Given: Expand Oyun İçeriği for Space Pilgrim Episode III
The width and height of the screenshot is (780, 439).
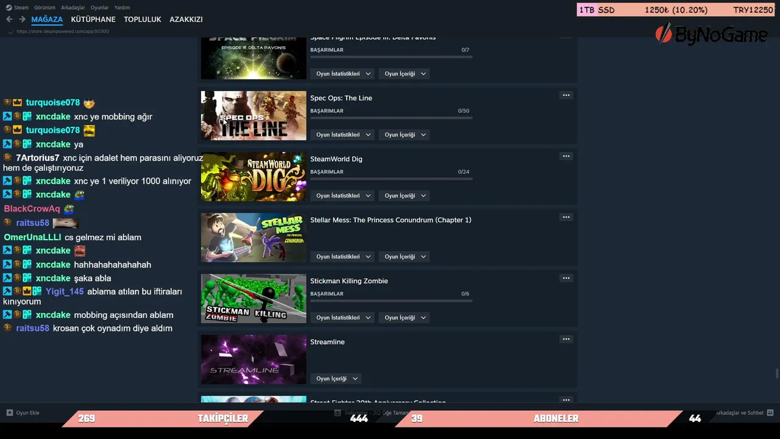Looking at the screenshot, I should 405,74.
